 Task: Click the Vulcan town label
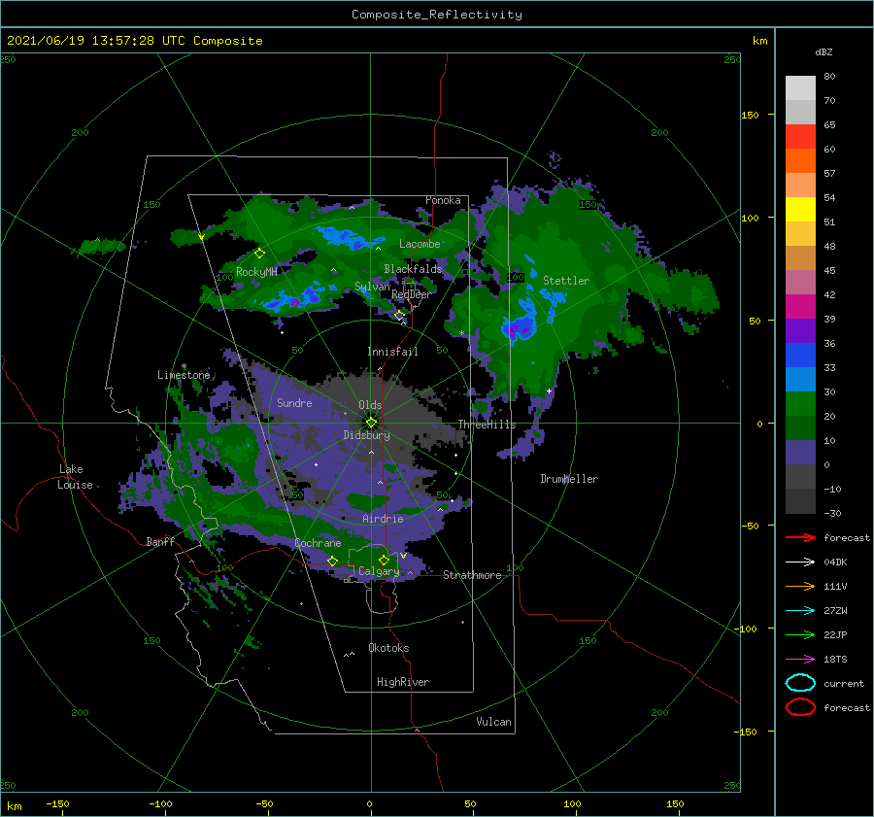(x=493, y=722)
